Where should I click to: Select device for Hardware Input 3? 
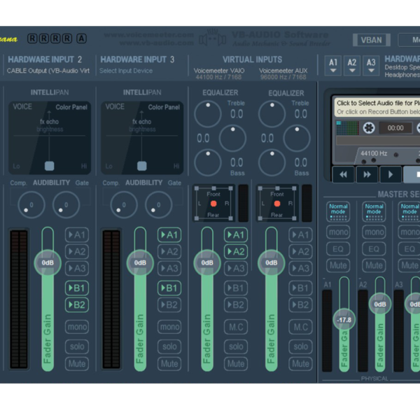(126, 71)
